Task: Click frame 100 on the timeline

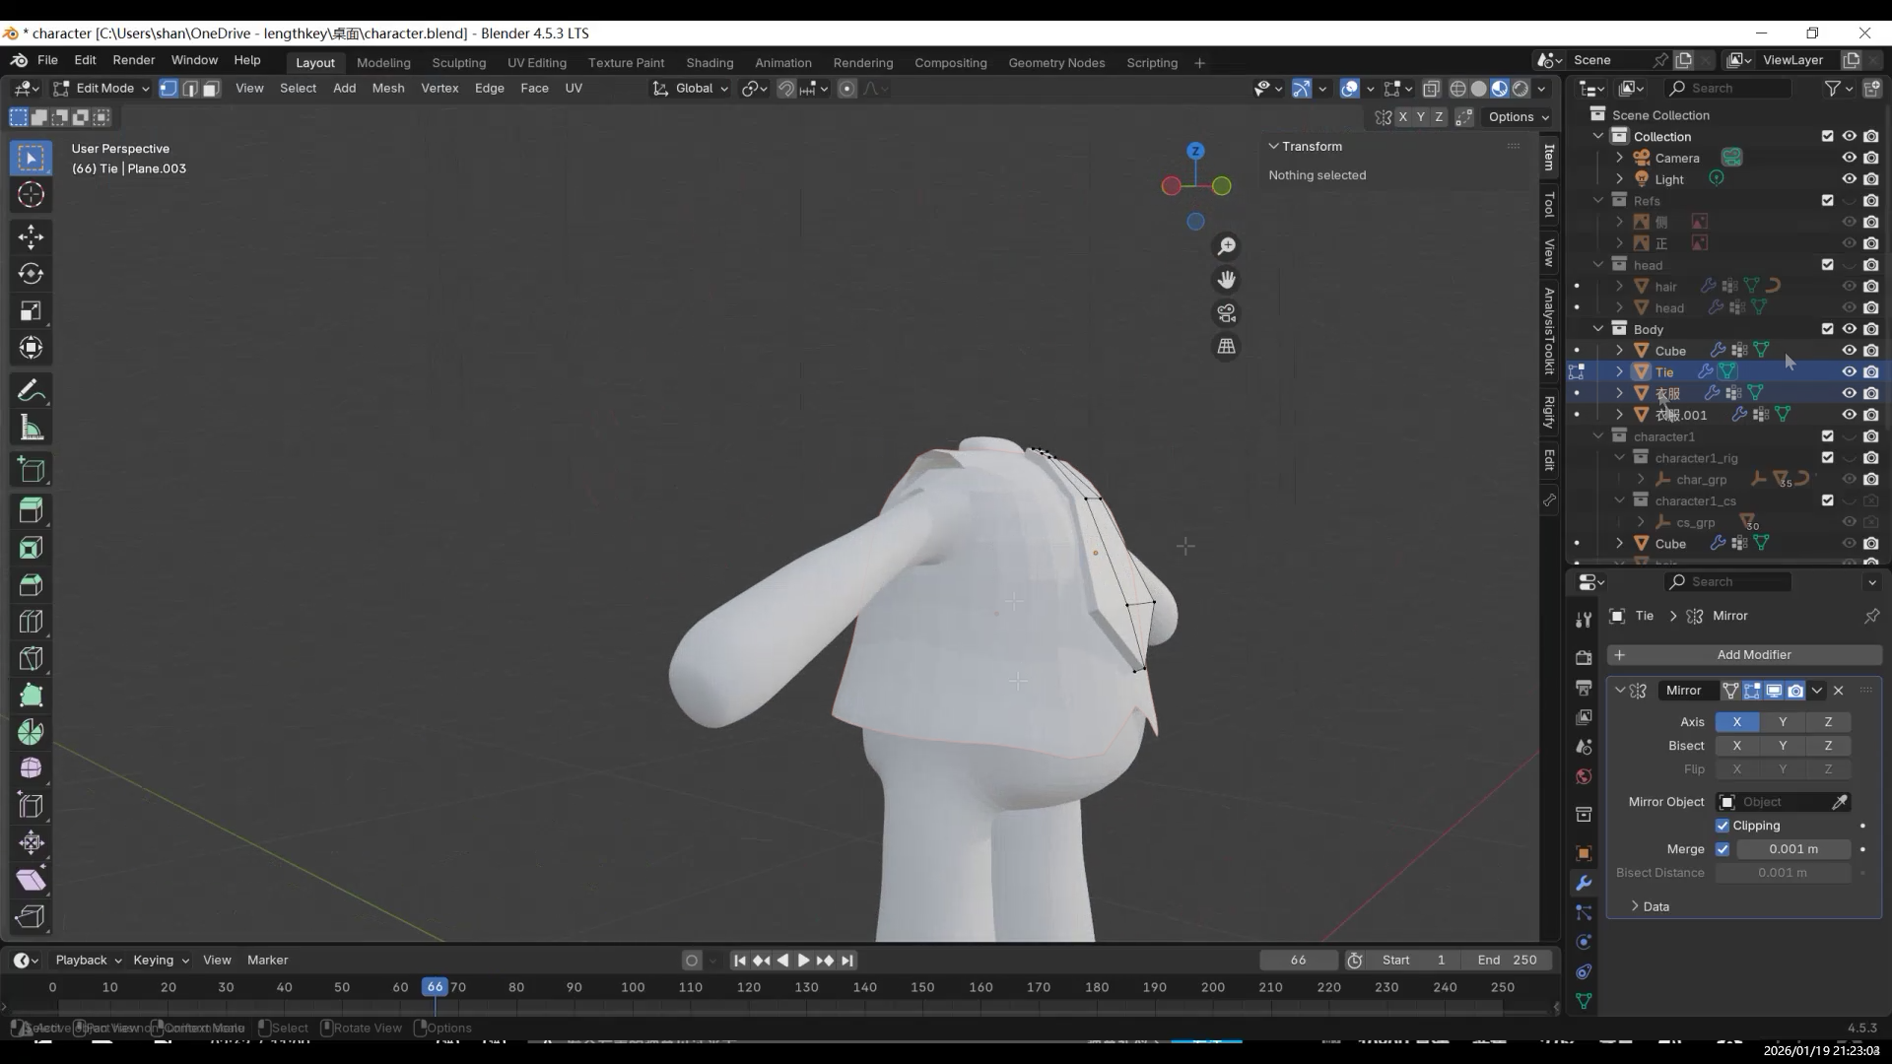Action: (x=633, y=987)
